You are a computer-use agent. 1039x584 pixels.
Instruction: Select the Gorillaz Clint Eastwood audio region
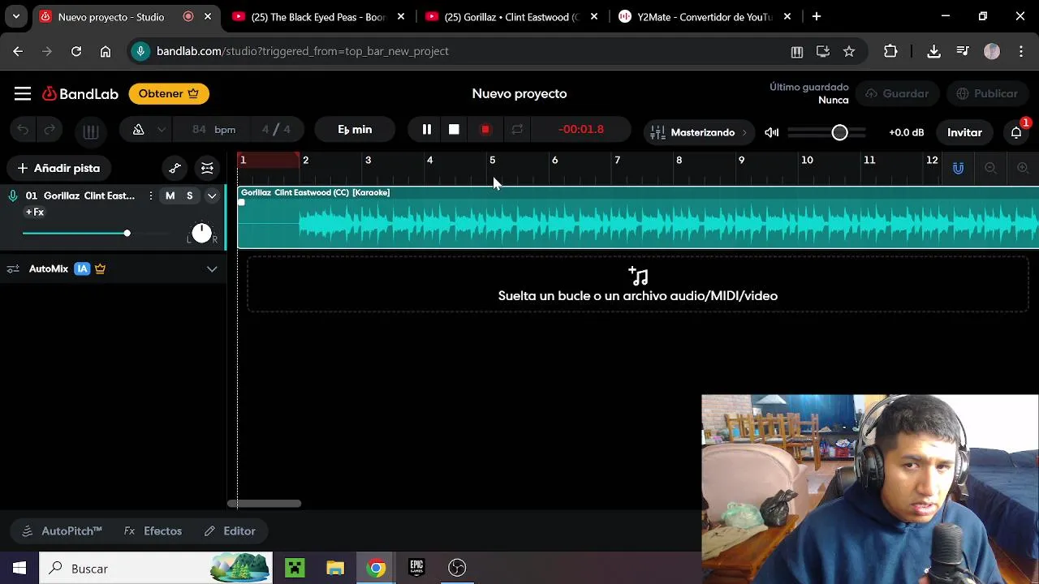[x=638, y=217]
